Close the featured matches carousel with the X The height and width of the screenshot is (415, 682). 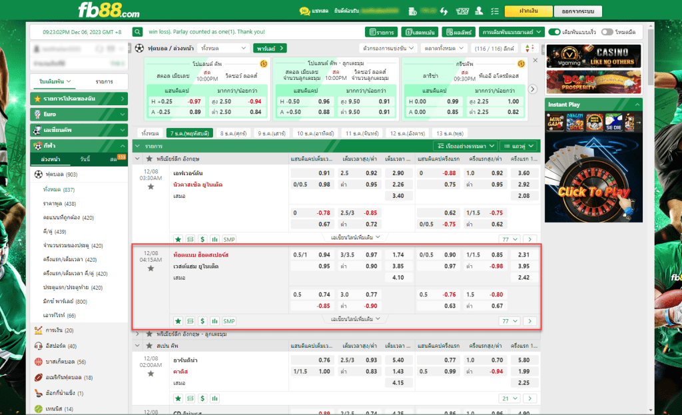[x=535, y=61]
